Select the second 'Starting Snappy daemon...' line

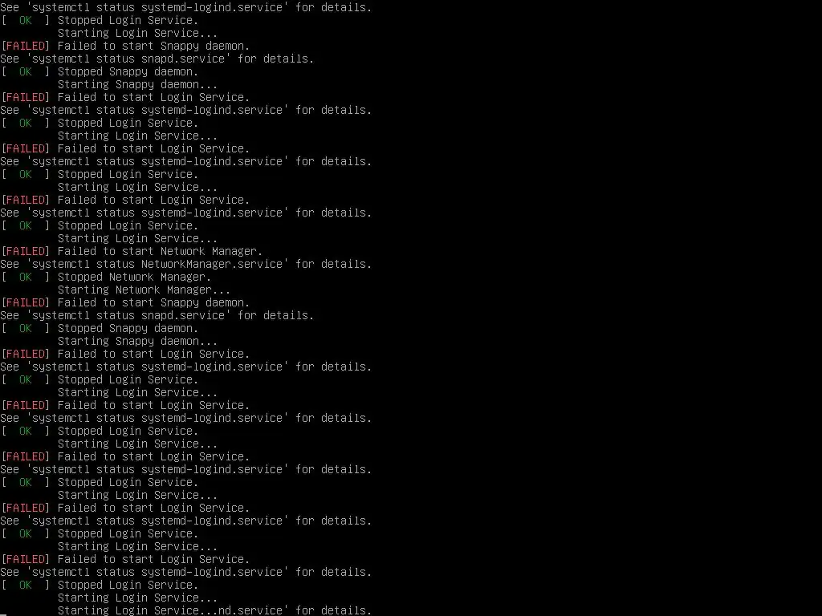tap(137, 341)
